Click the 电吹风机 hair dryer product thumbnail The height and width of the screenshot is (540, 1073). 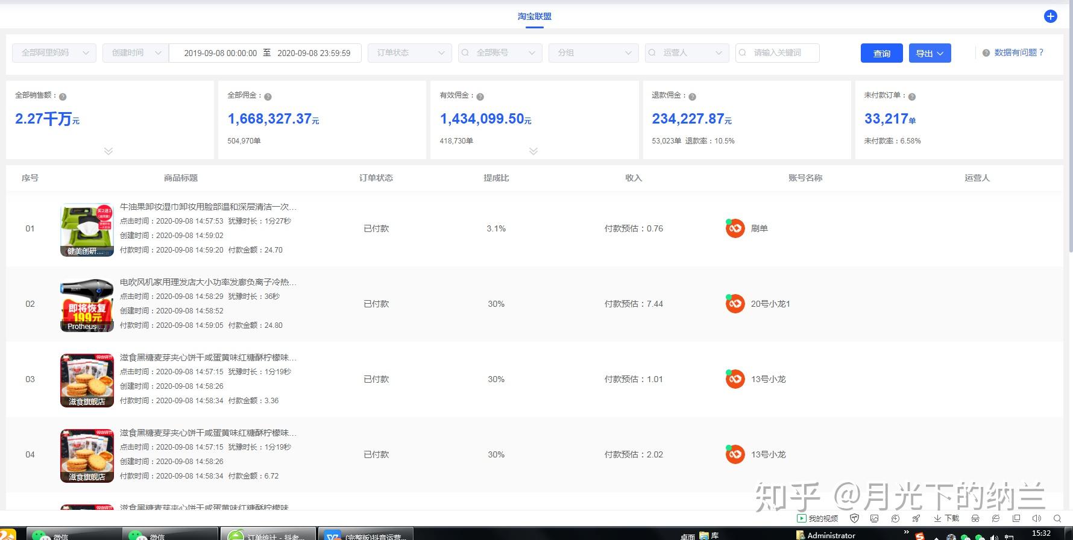pyautogui.click(x=87, y=305)
